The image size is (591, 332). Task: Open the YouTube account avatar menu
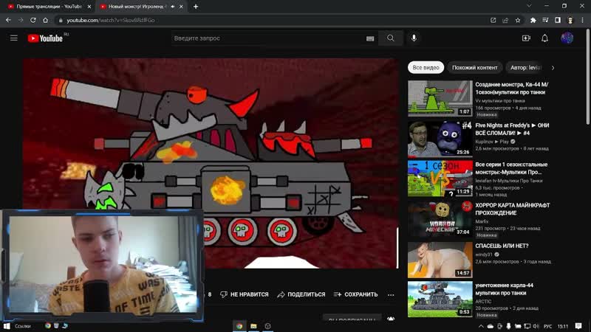pos(567,38)
